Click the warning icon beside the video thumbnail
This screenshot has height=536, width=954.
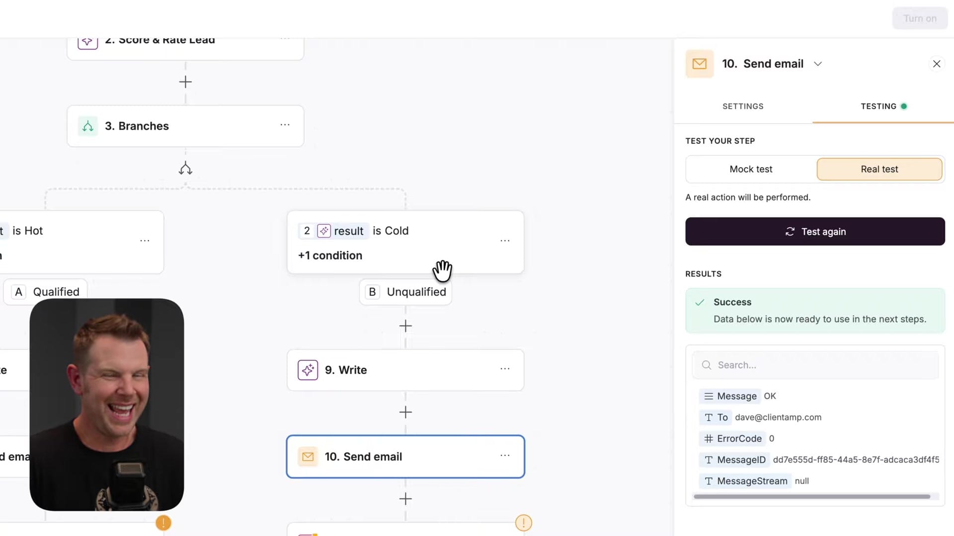163,523
